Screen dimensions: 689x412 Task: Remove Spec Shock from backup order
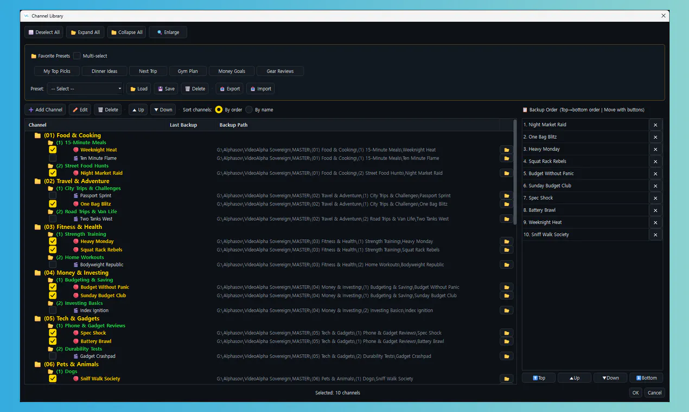tap(655, 198)
